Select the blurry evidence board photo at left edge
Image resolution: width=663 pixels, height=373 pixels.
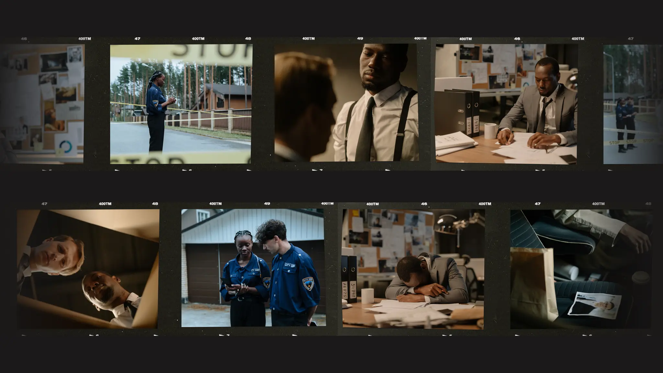(42, 104)
